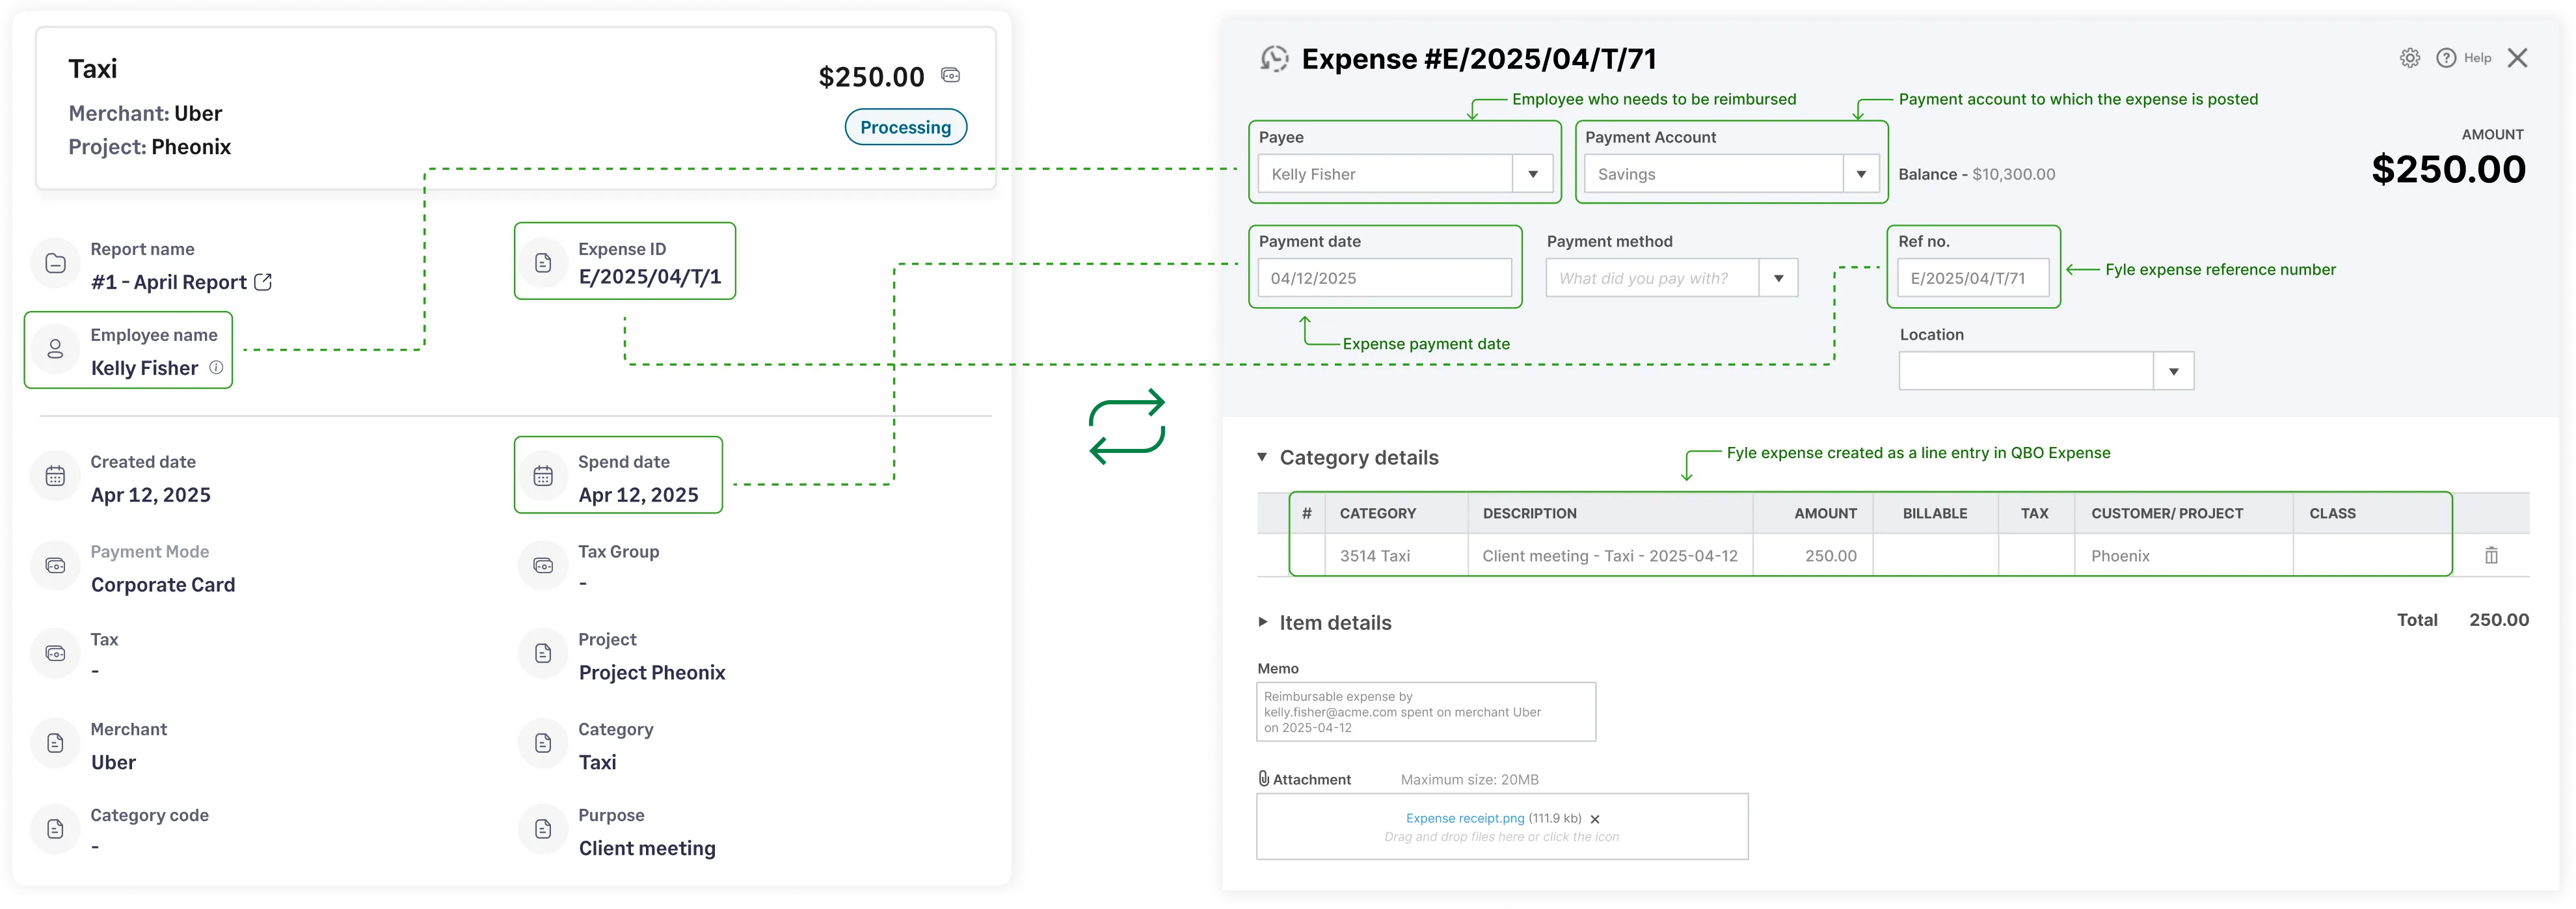The width and height of the screenshot is (2576, 909).
Task: Open the Payee dropdown
Action: [1533, 174]
